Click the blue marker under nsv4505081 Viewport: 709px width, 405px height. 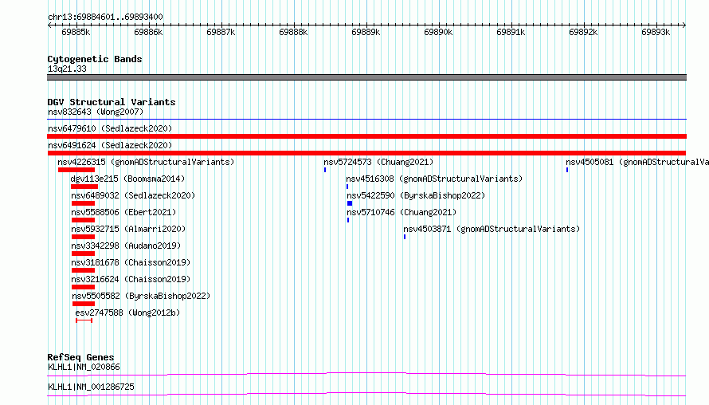point(567,170)
